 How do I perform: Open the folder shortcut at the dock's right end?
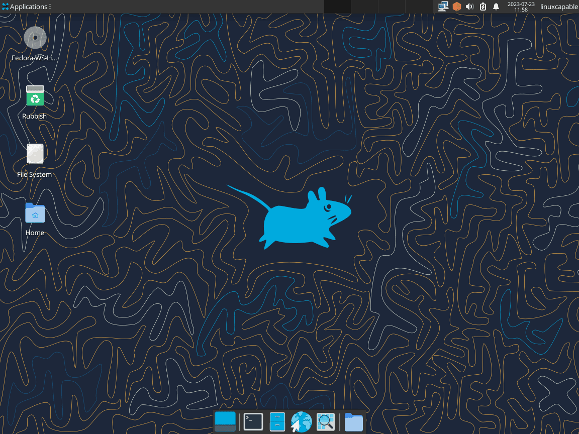(x=353, y=421)
